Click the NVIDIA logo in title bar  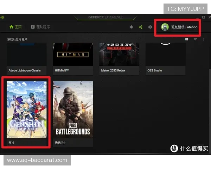3,17
